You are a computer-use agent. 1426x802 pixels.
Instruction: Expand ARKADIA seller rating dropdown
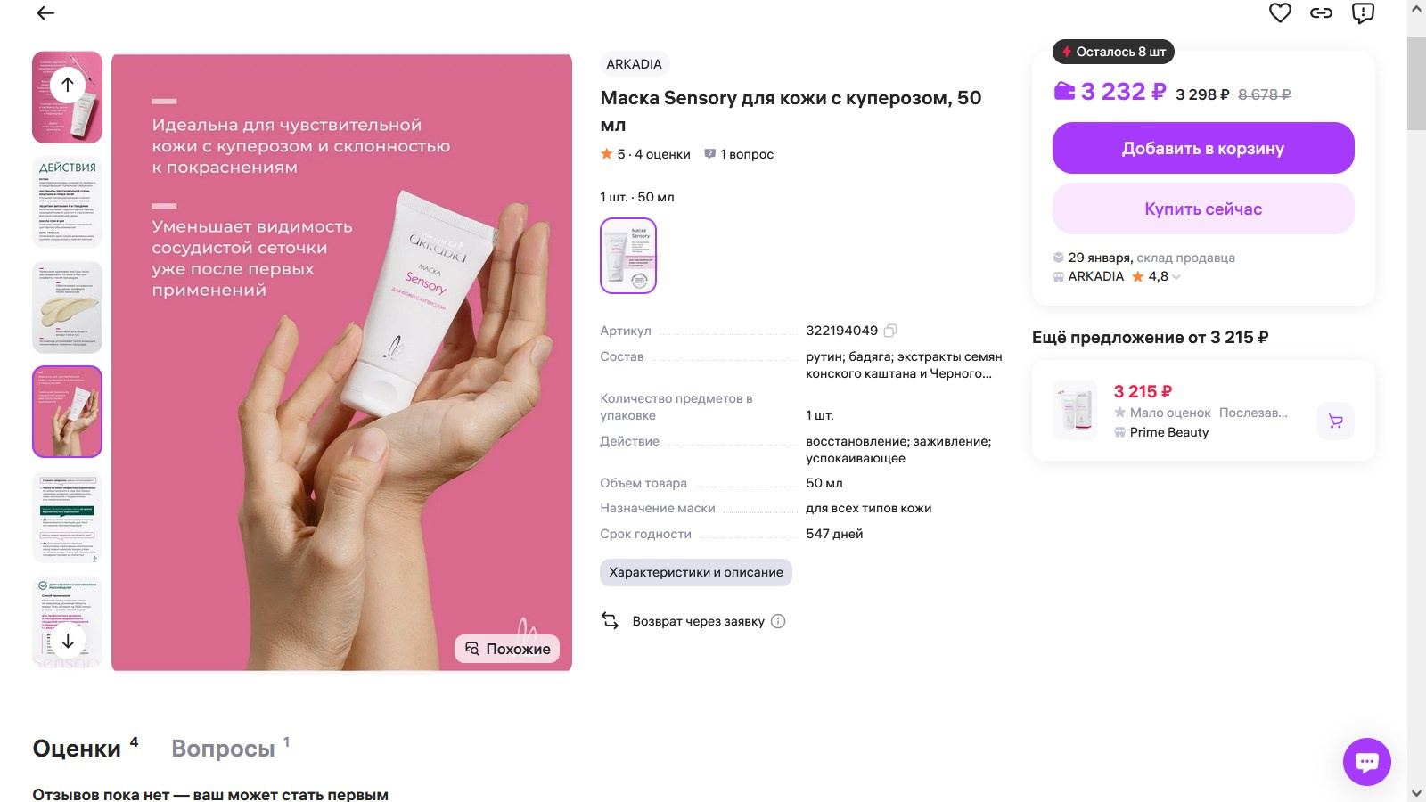coord(1176,276)
